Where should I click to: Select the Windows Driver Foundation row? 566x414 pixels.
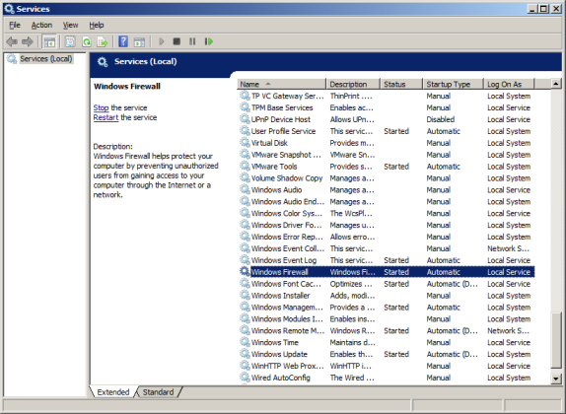tap(387, 225)
